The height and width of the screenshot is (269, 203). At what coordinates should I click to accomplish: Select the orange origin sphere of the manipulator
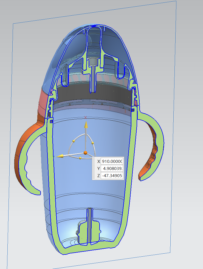pyautogui.click(x=85, y=153)
